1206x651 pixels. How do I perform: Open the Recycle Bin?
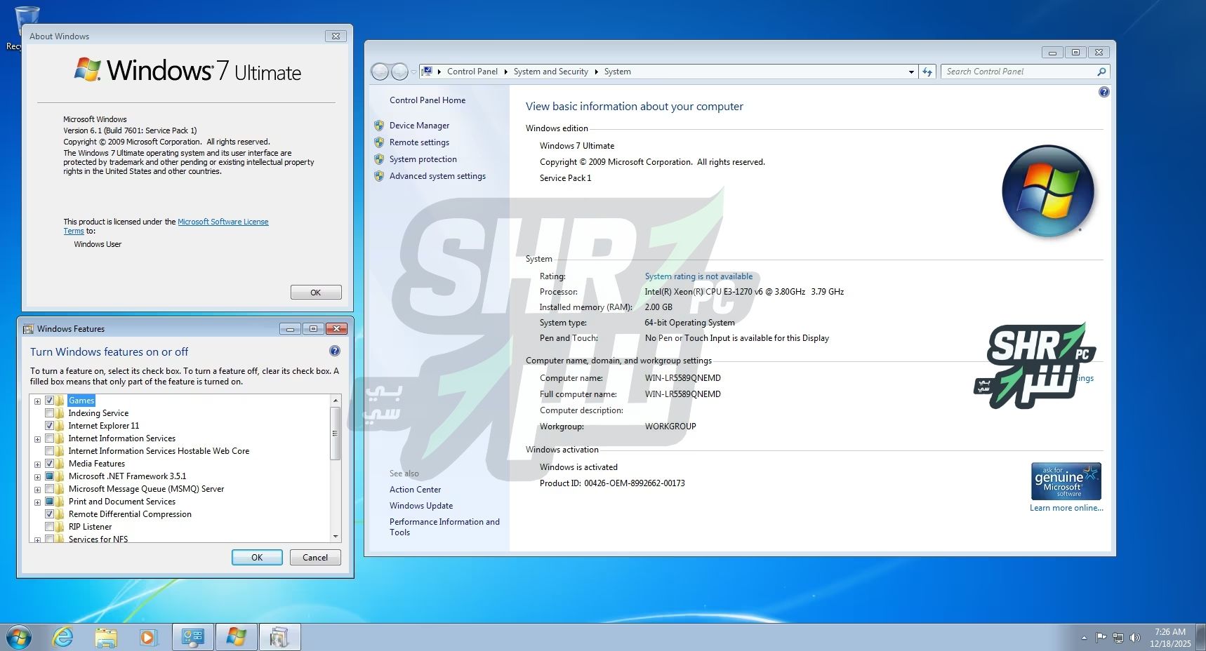(x=27, y=18)
